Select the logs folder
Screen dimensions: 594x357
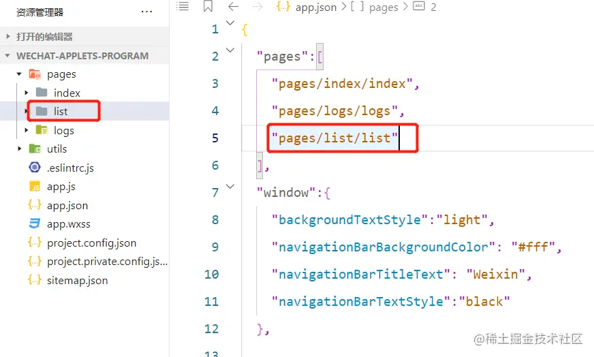[x=63, y=131]
